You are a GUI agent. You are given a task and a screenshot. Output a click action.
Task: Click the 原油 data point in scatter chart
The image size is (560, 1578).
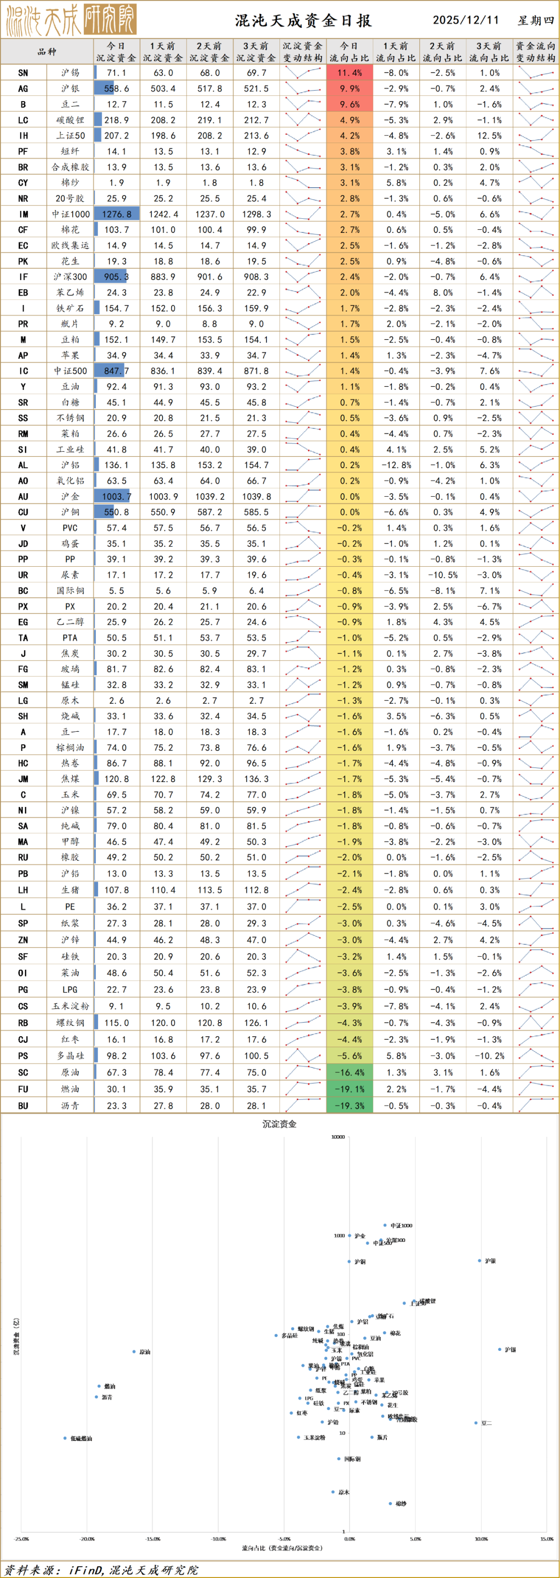click(x=134, y=1351)
